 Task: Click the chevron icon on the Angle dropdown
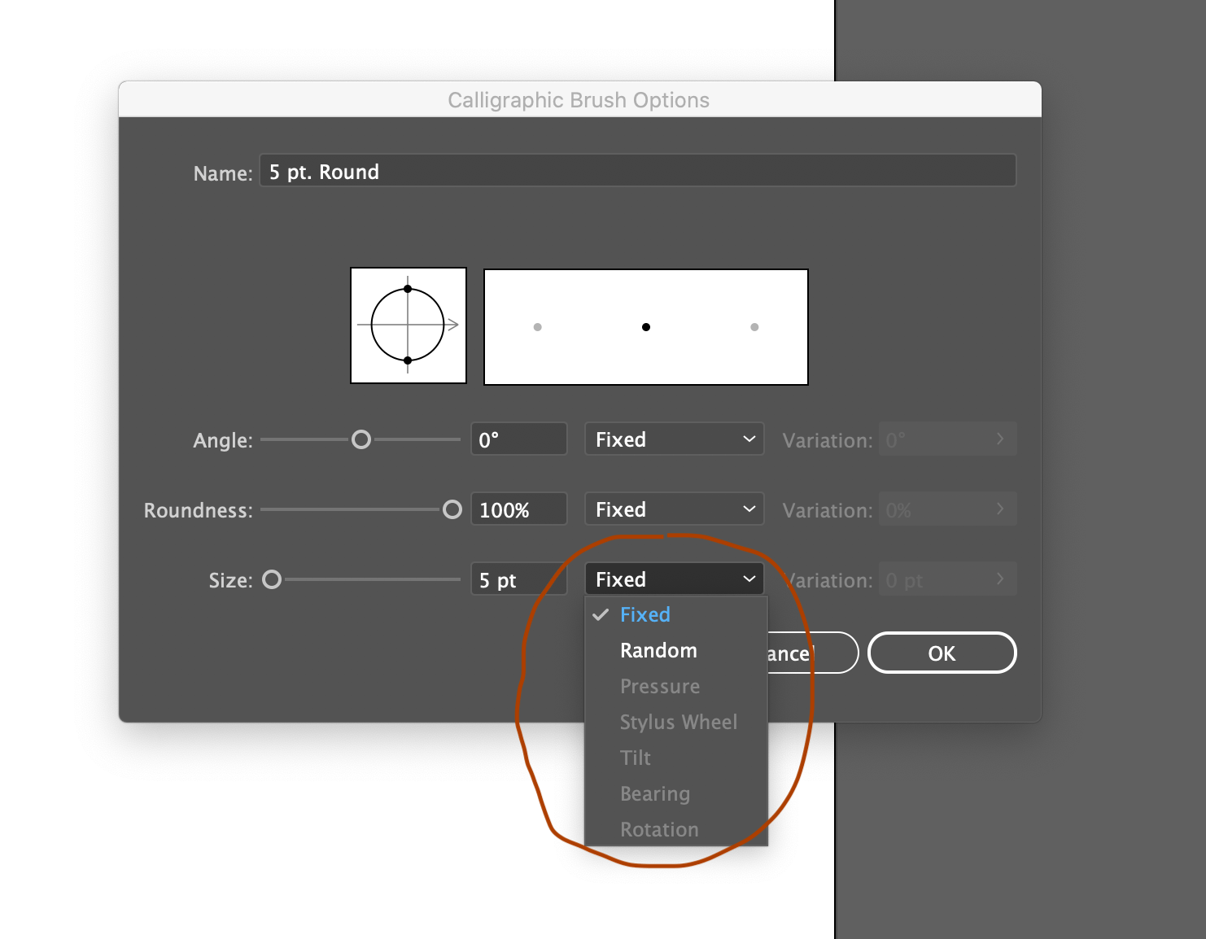748,439
